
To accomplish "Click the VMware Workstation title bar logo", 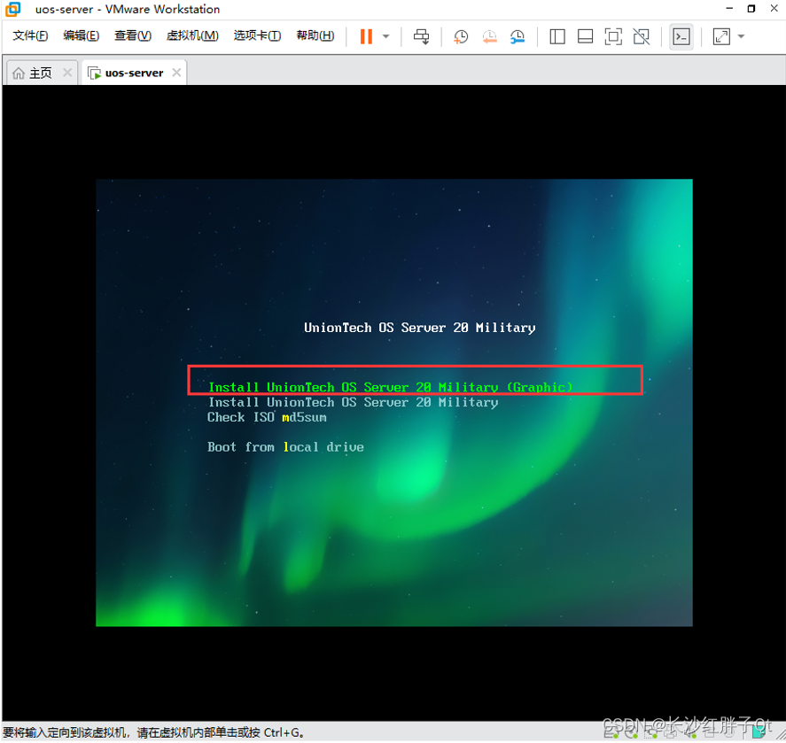I will (x=13, y=9).
